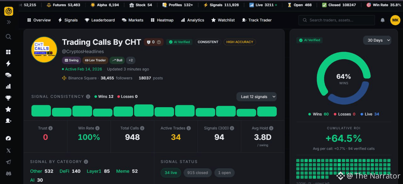This screenshot has height=184, width=403.
Task: Click the 64% wins donut chart
Action: pyautogui.click(x=343, y=78)
